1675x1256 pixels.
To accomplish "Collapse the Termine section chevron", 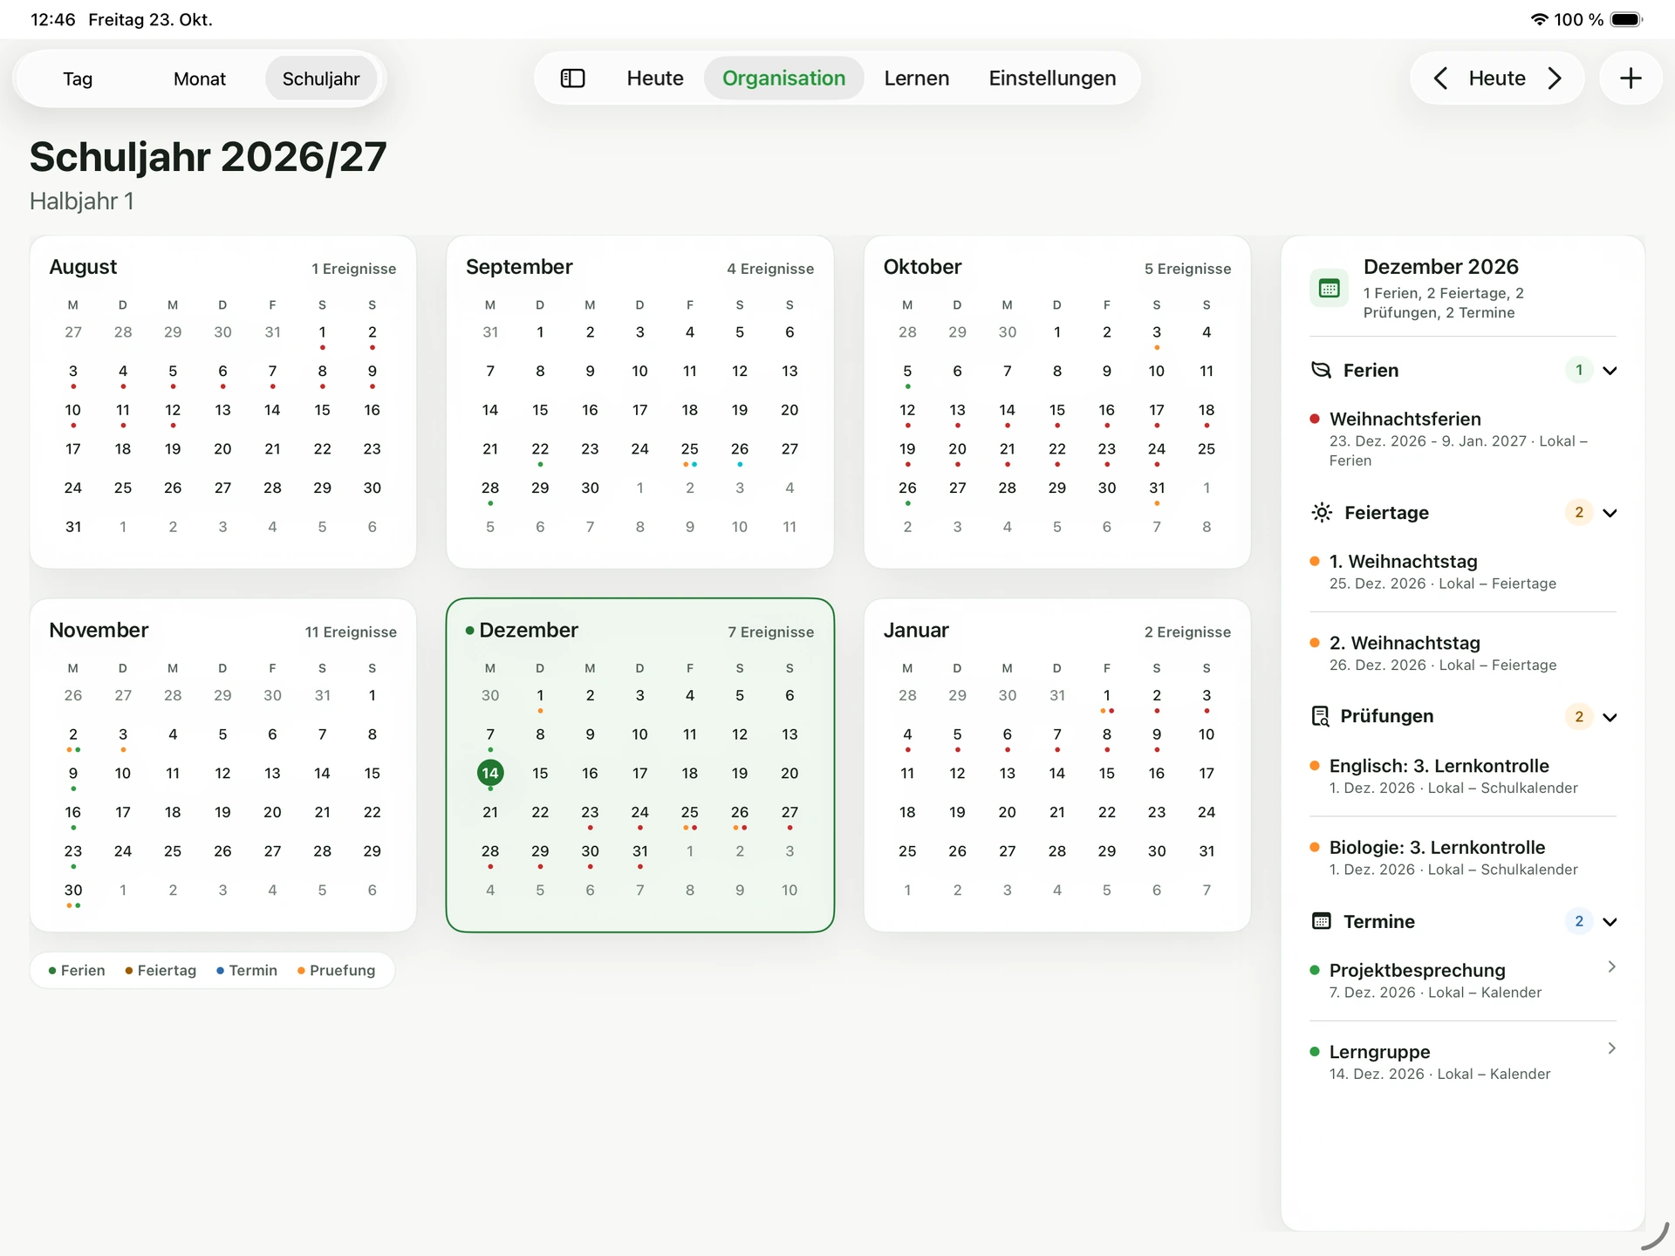I will (1610, 922).
